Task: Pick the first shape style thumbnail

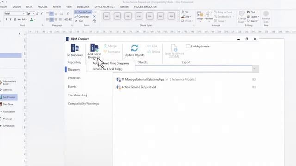Action: point(106,16)
